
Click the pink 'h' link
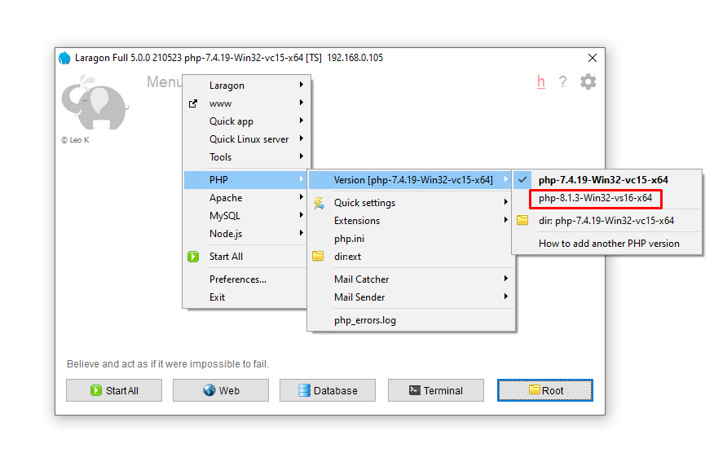click(540, 81)
